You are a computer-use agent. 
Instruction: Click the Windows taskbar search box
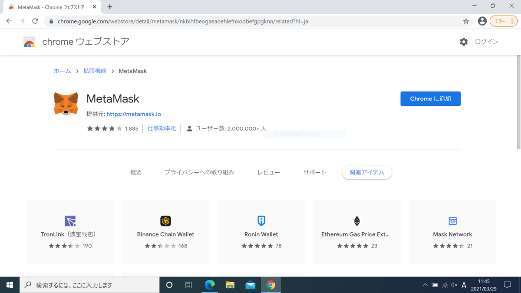click(89, 285)
